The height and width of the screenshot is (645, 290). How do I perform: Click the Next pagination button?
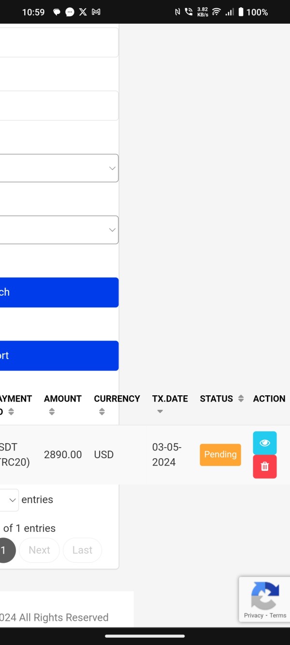[x=39, y=550]
